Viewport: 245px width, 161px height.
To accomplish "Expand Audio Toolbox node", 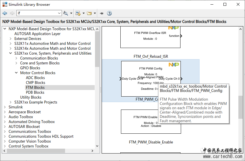I will pyautogui.click(x=5, y=117).
